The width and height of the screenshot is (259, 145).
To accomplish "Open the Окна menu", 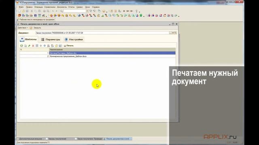I will [x=87, y=7].
